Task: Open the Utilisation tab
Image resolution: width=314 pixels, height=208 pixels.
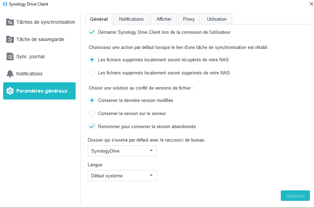Action: [x=217, y=19]
